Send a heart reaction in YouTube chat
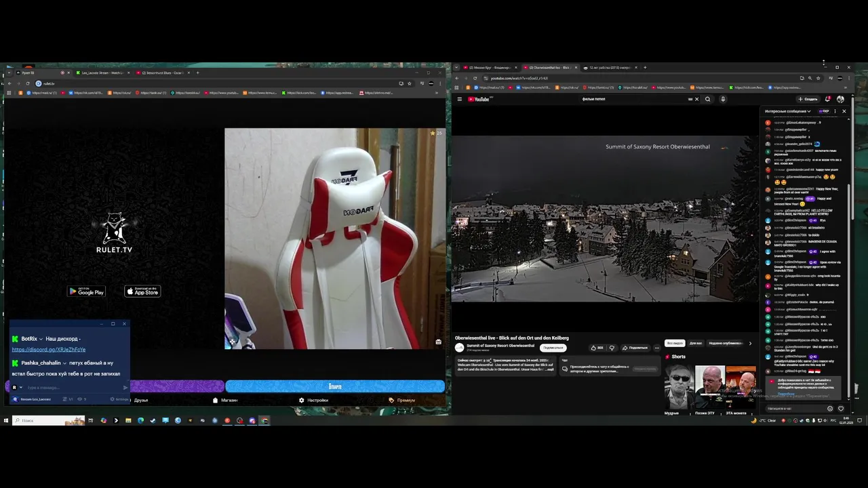 [841, 409]
